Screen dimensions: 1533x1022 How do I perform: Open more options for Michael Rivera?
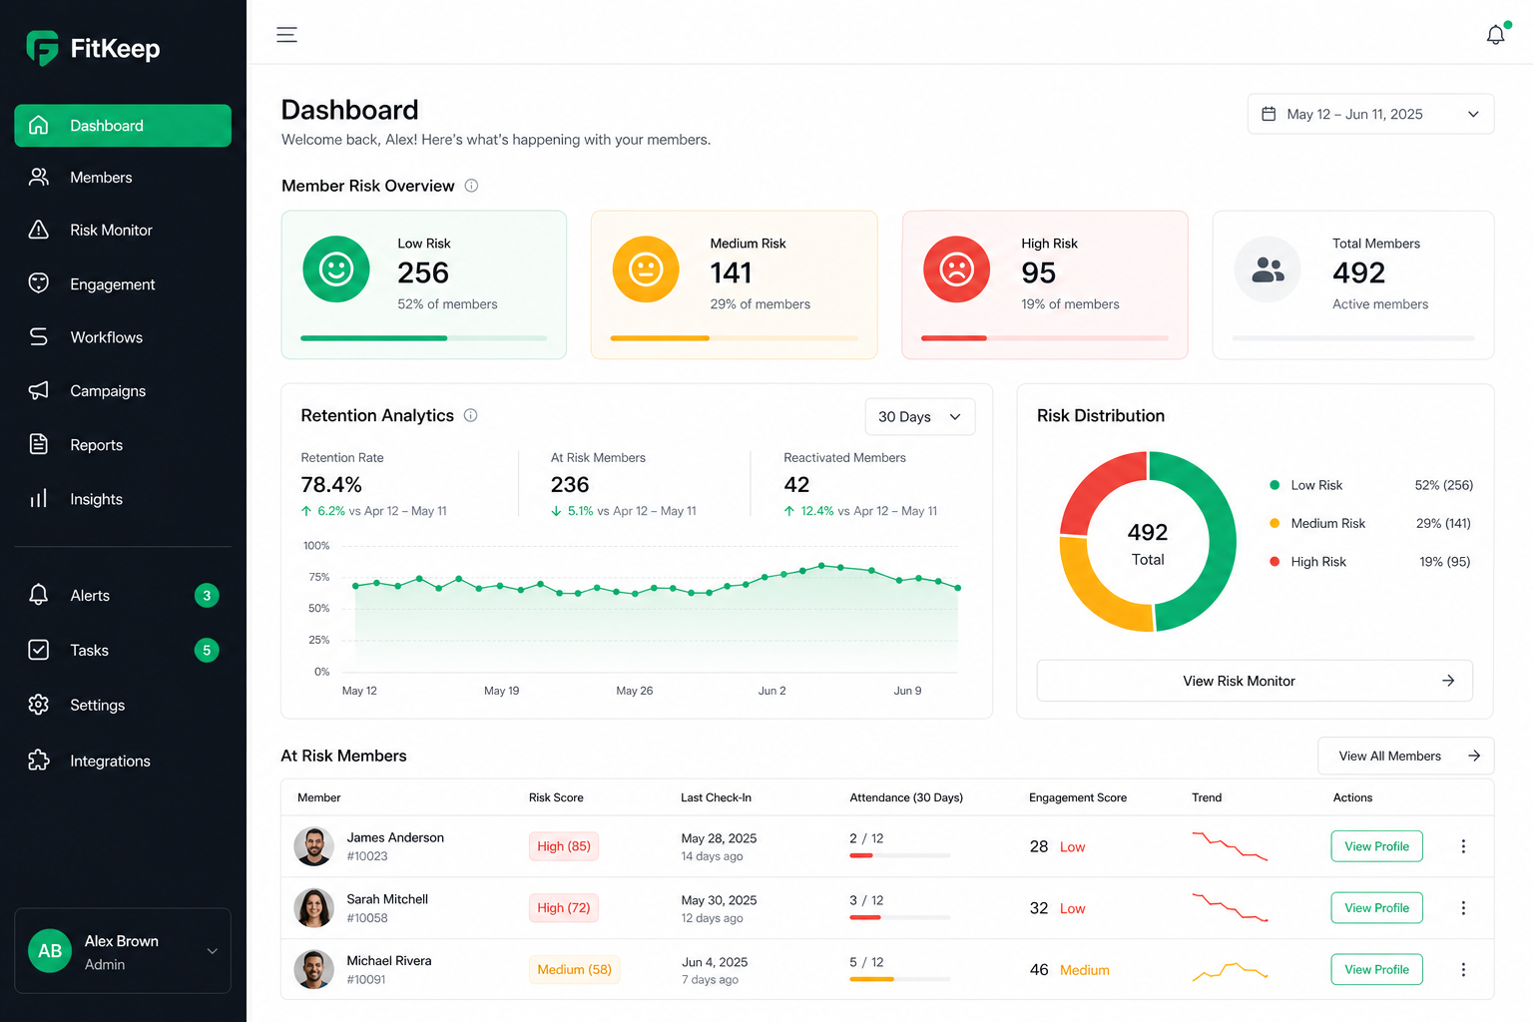1463,970
